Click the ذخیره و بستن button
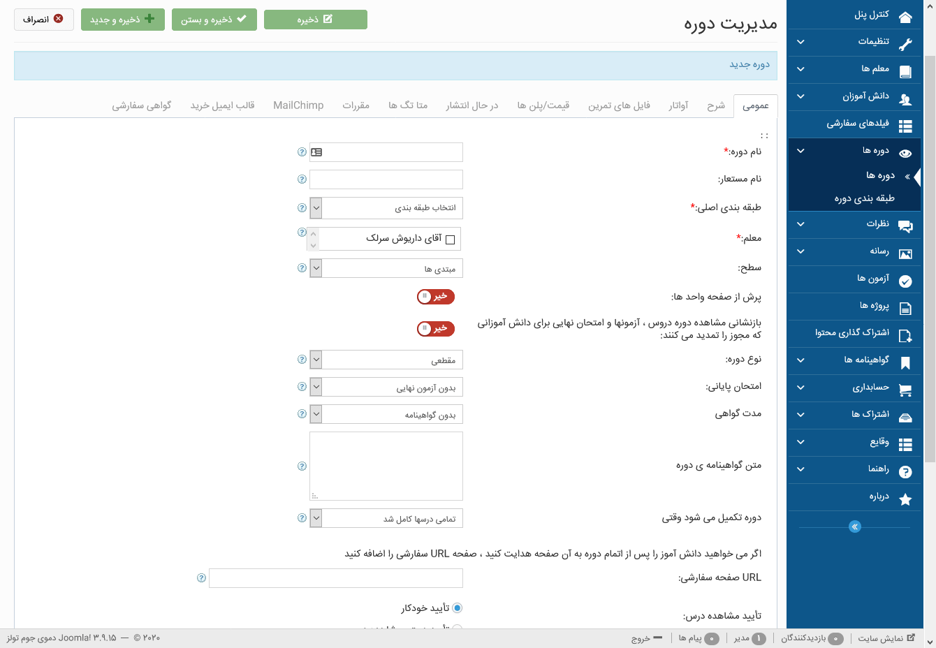Viewport: 936px width, 648px height. click(x=214, y=20)
